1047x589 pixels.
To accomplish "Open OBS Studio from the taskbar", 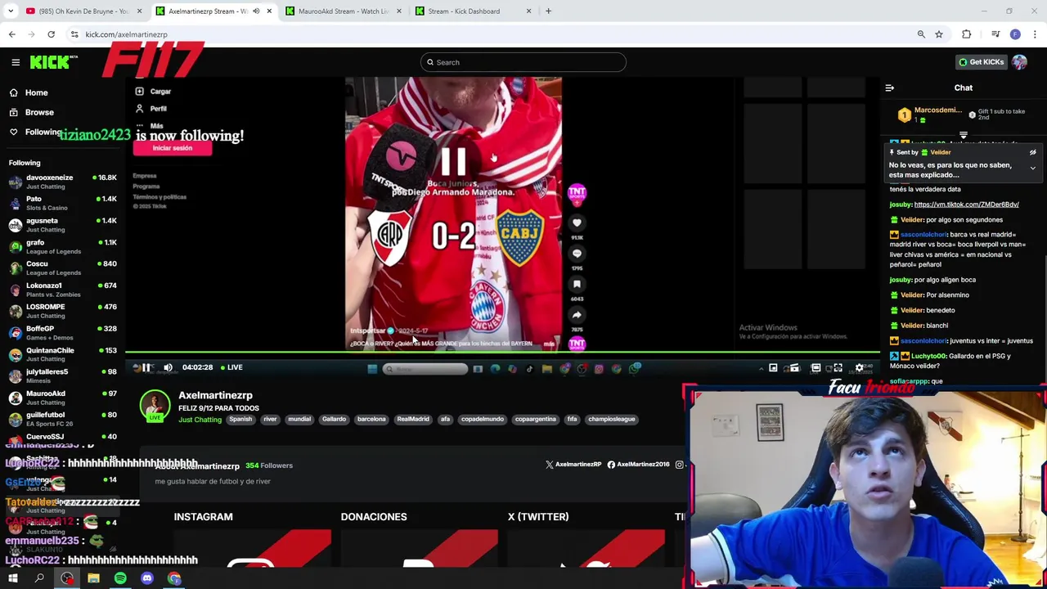I will (x=67, y=579).
